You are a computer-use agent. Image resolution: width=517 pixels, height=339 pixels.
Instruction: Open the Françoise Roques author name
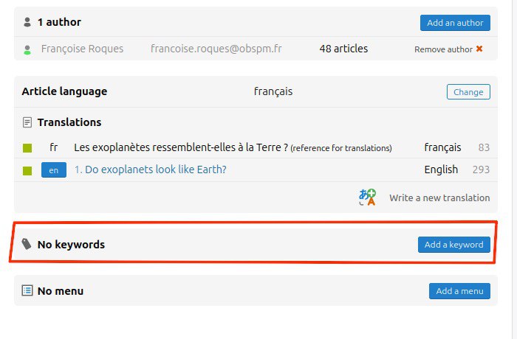[x=82, y=49]
